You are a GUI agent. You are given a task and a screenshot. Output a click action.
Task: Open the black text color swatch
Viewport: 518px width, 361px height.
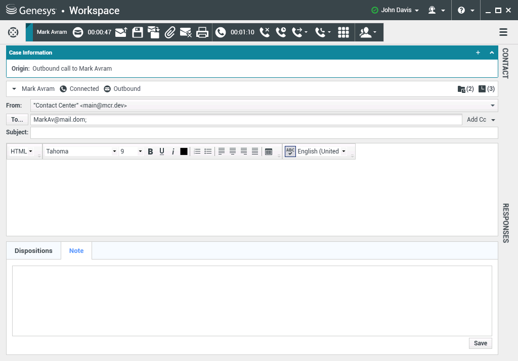(184, 151)
